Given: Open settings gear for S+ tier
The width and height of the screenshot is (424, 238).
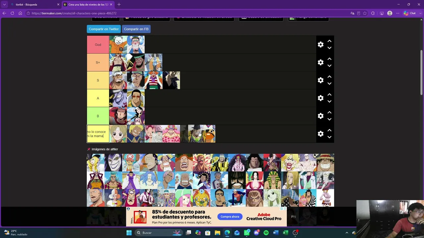Looking at the screenshot, I should 320,62.
